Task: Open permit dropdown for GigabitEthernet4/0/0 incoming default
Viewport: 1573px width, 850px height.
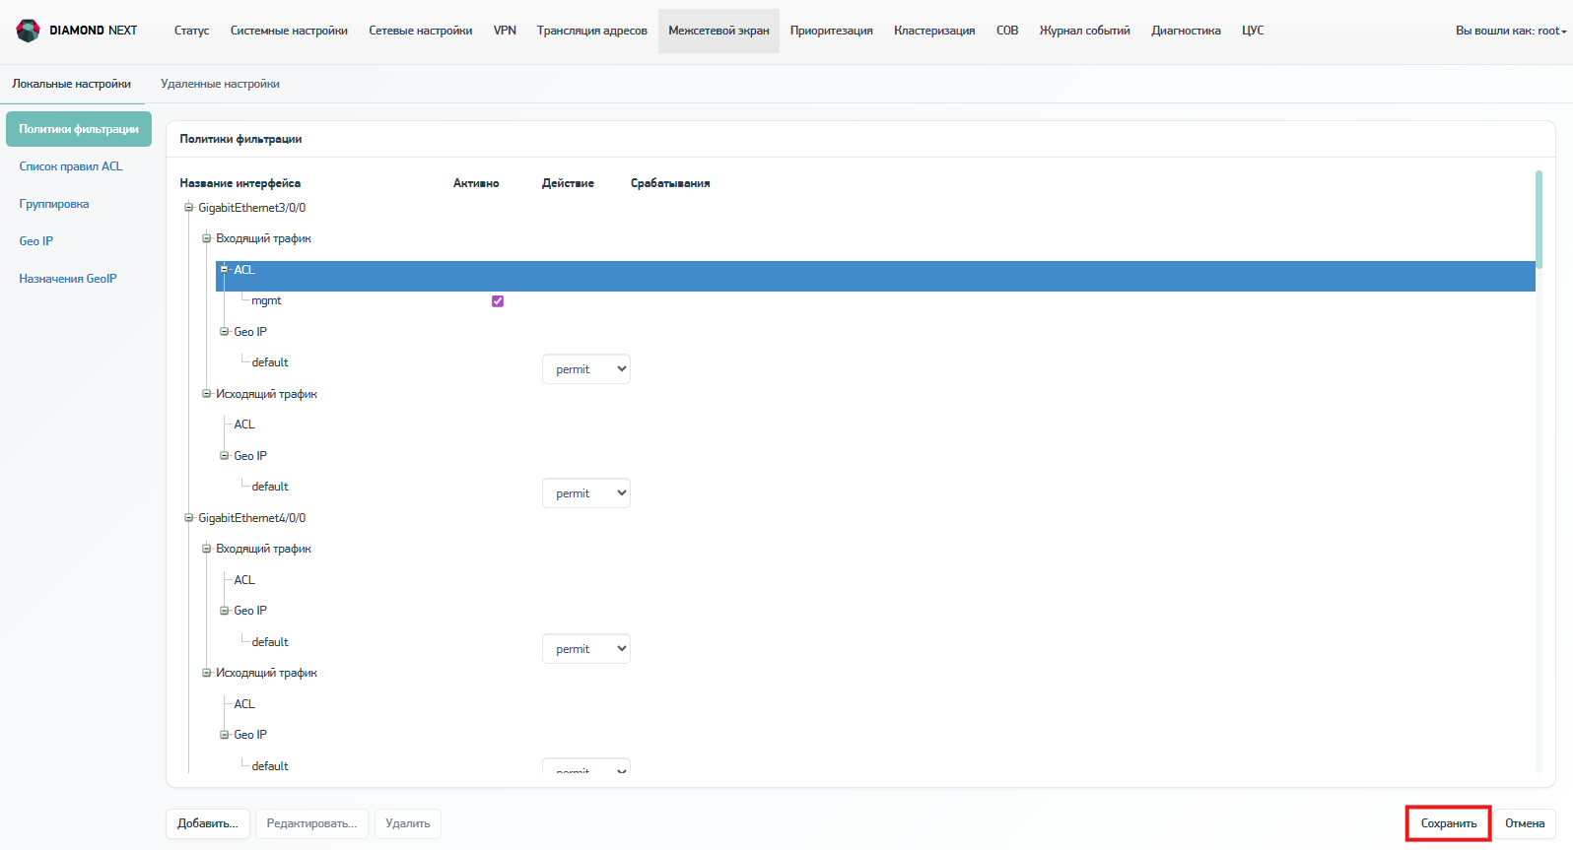Action: point(586,649)
